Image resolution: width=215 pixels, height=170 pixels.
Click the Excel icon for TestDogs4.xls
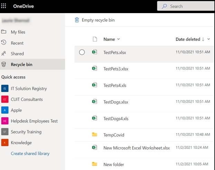point(95,118)
